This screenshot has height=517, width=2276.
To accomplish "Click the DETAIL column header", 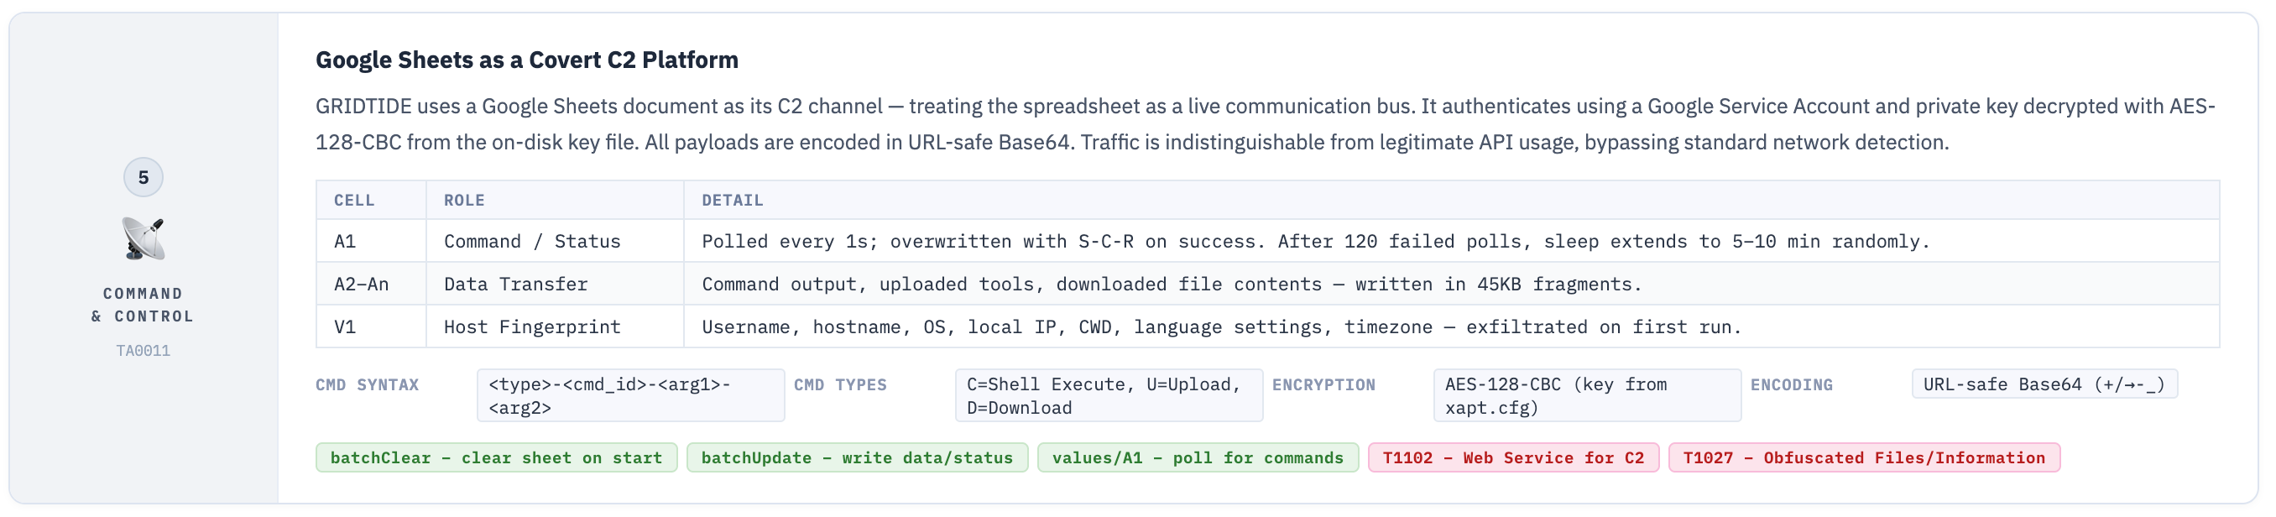I will point(733,201).
